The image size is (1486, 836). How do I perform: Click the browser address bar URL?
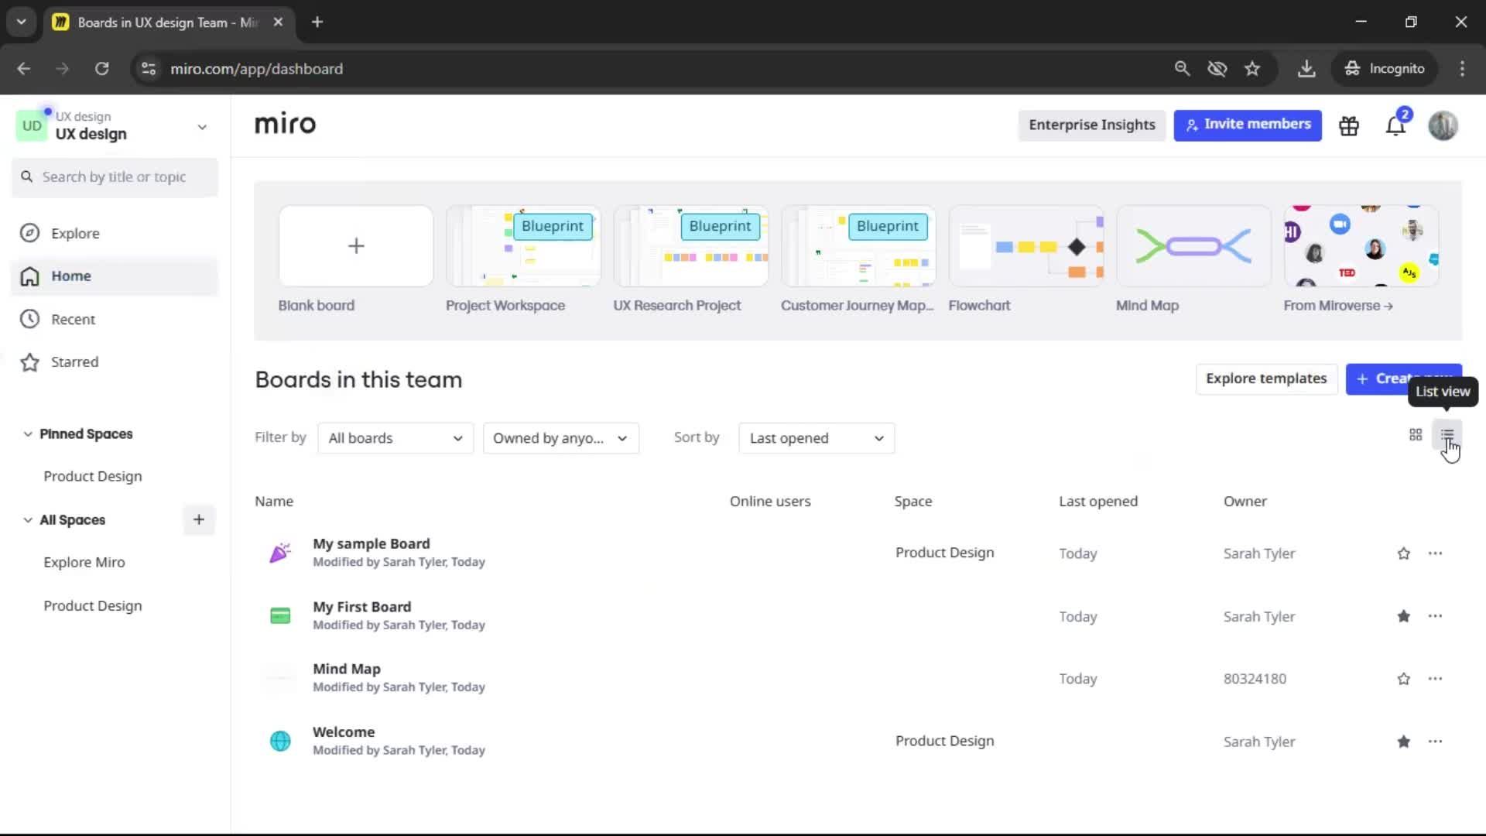(x=256, y=69)
